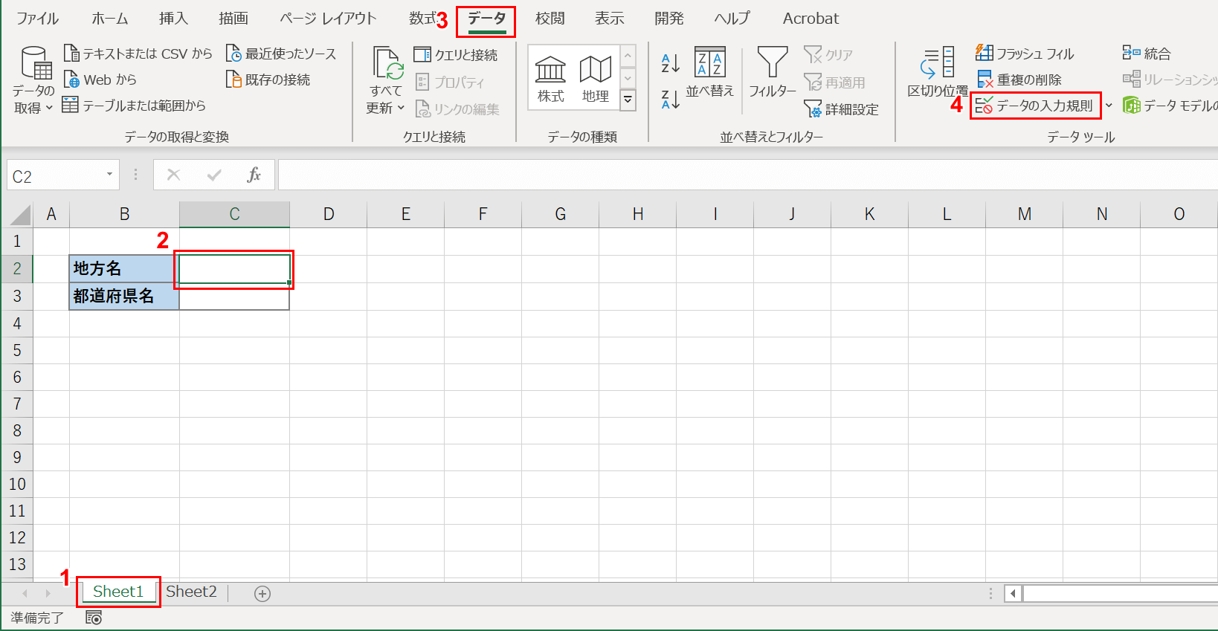
Task: Sort ascending with the A to Z icon
Action: click(x=670, y=63)
